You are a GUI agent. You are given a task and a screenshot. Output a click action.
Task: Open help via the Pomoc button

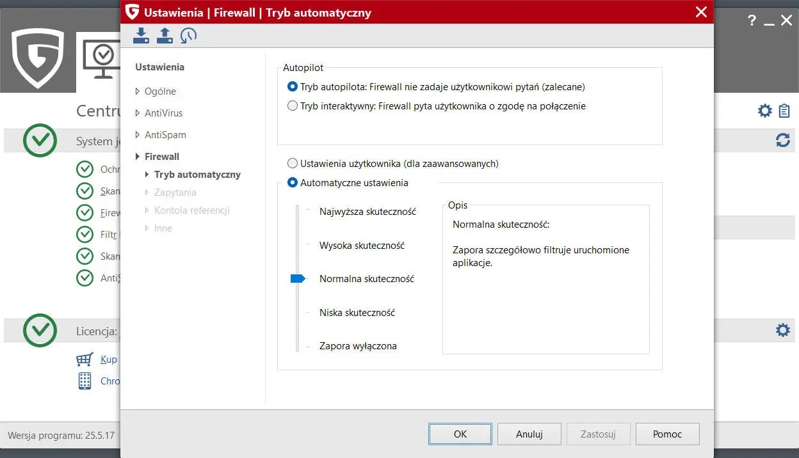tap(667, 434)
